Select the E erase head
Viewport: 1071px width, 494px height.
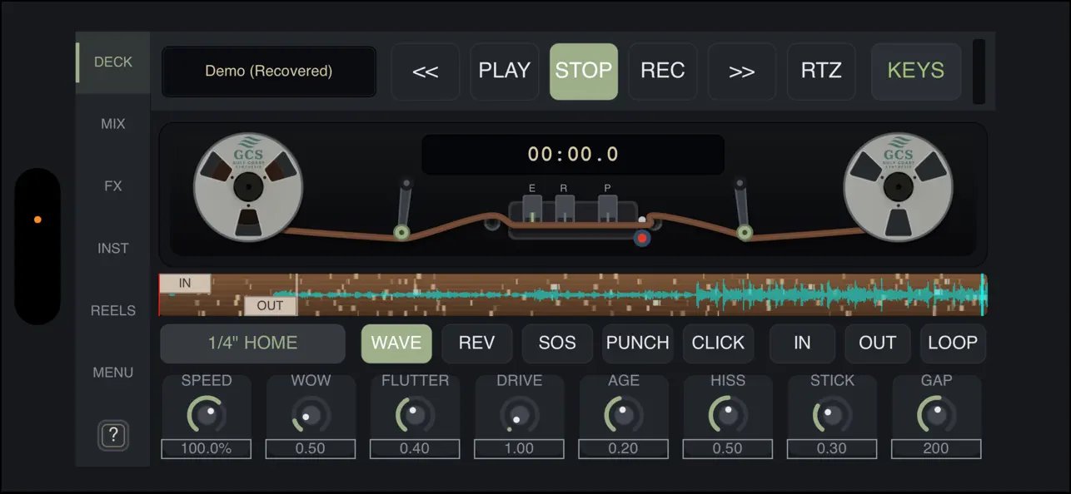532,209
